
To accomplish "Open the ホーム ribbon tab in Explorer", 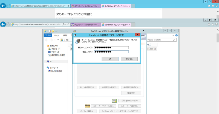I will [x=56, y=35].
